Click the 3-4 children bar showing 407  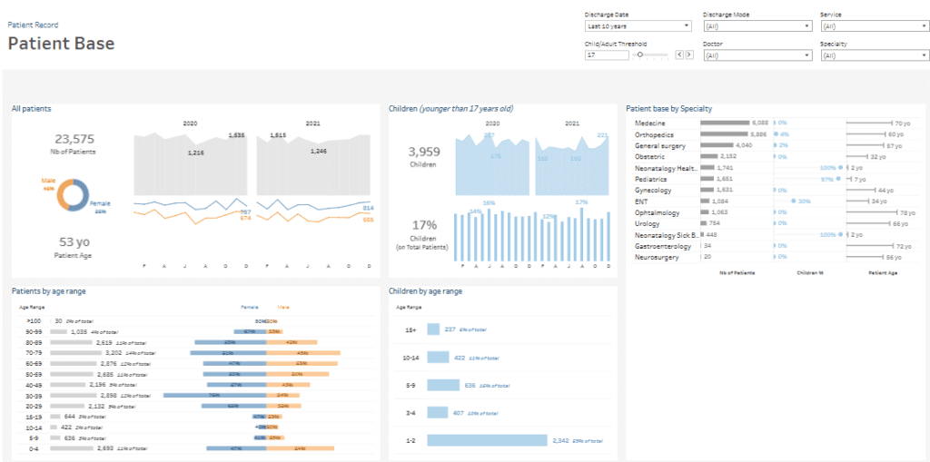pyautogui.click(x=437, y=413)
